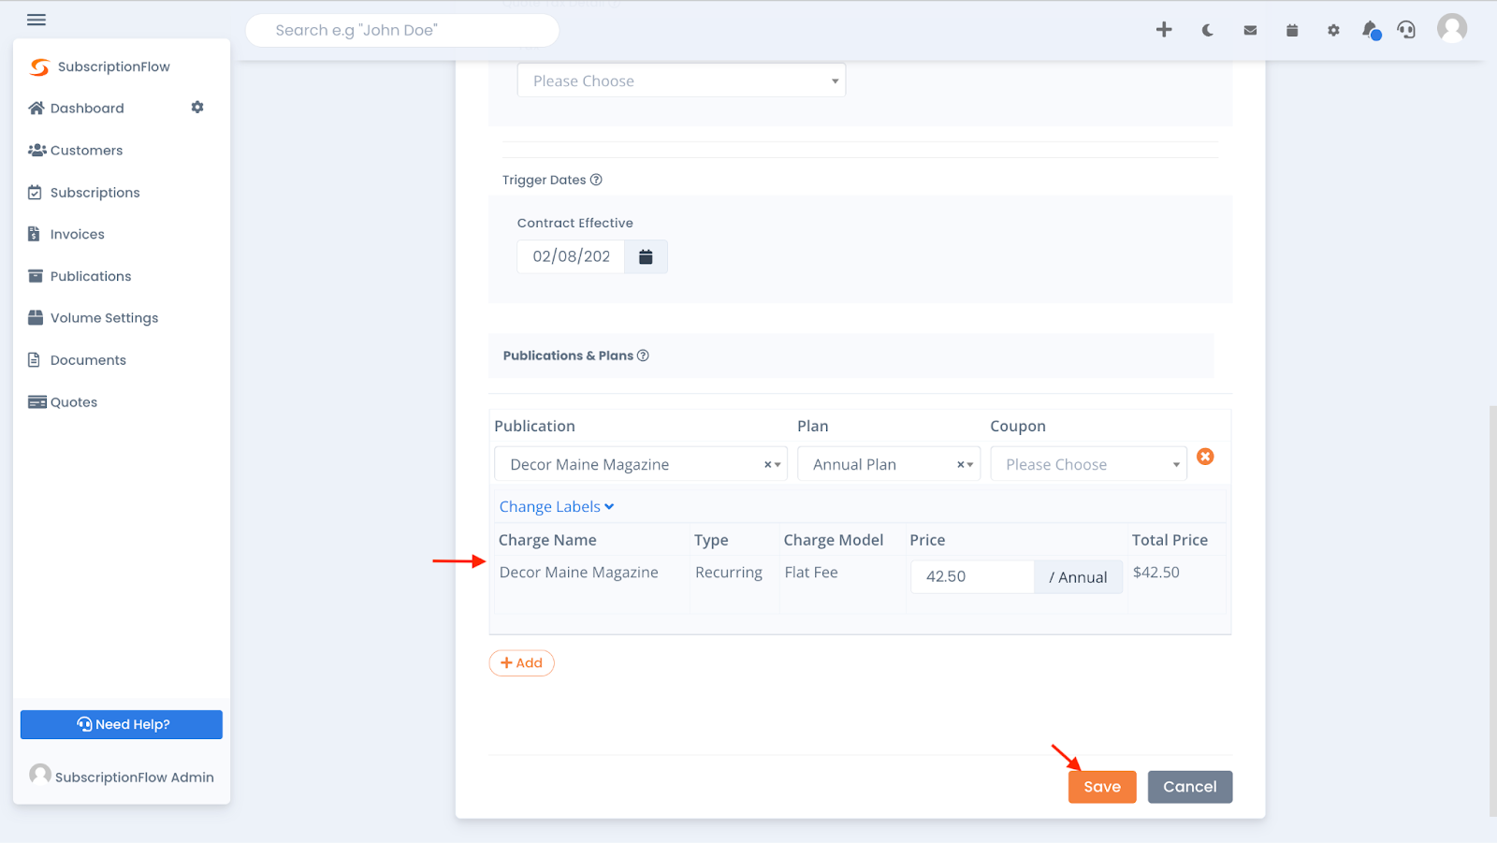This screenshot has width=1497, height=843.
Task: Click the / Annual price unit label
Action: [x=1078, y=577]
